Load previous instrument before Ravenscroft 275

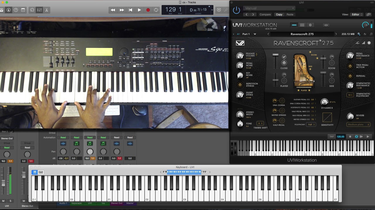268,34
